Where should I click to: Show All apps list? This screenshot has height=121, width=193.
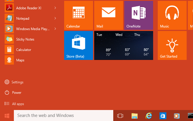click(x=14, y=104)
